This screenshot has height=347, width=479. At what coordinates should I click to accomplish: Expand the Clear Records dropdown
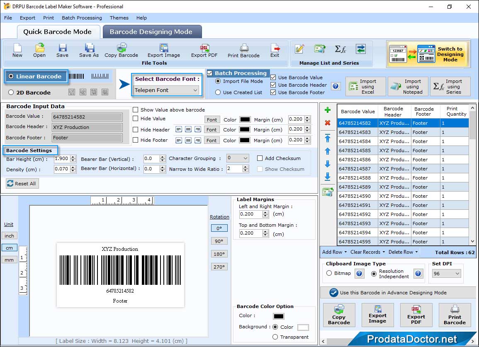pos(367,252)
